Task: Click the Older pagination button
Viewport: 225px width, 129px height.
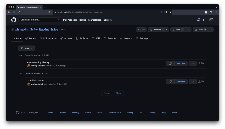Action: tap(118, 93)
